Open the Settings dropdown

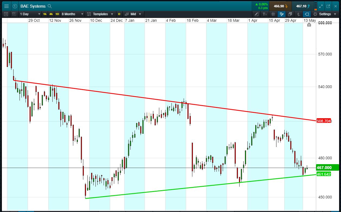tap(327, 14)
